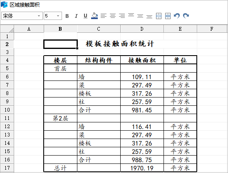
Task: Align text right icon
Action: pos(122,16)
